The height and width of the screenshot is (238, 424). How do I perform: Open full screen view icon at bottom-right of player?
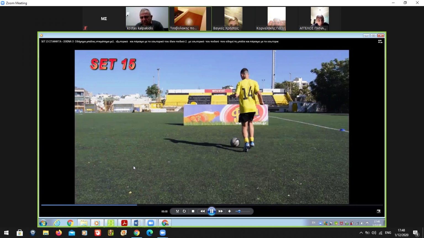point(378,211)
